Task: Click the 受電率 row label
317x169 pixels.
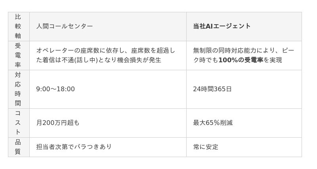Action: point(19,56)
